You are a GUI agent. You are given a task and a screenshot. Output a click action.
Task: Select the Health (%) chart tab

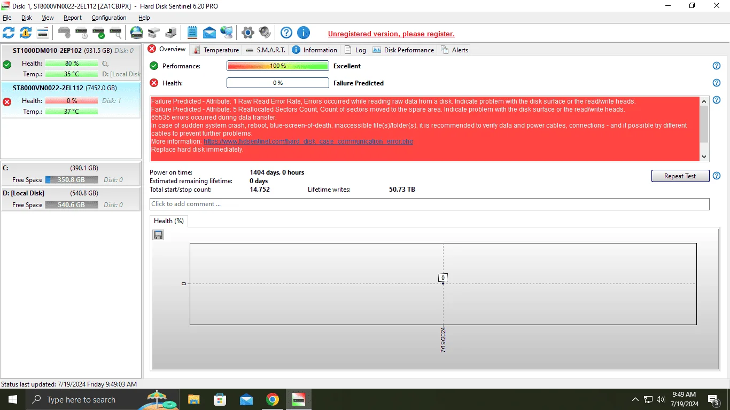coord(169,220)
